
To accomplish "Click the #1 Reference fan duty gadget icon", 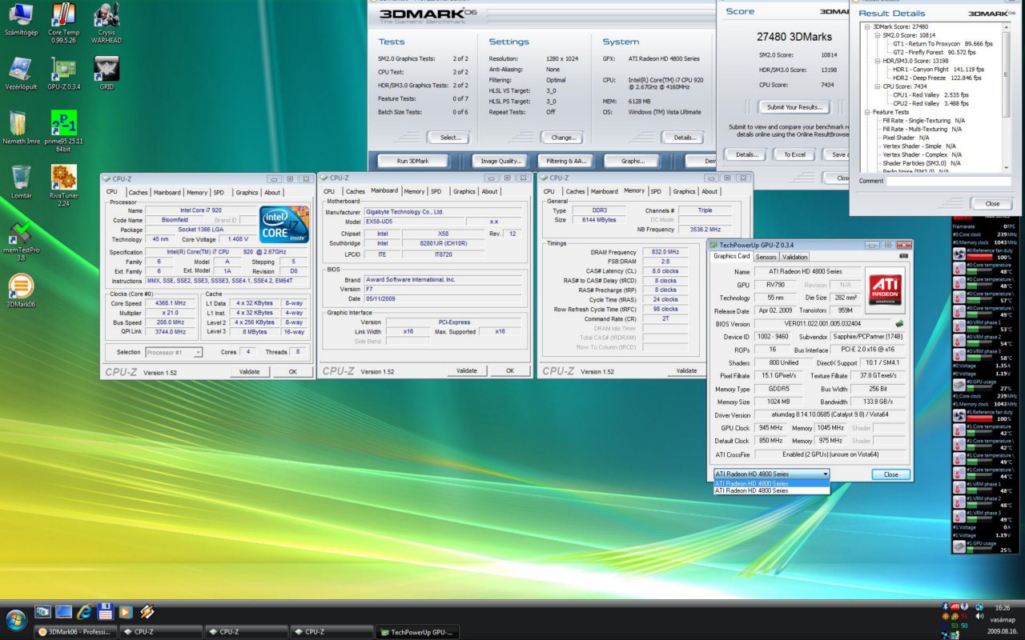I will point(959,414).
